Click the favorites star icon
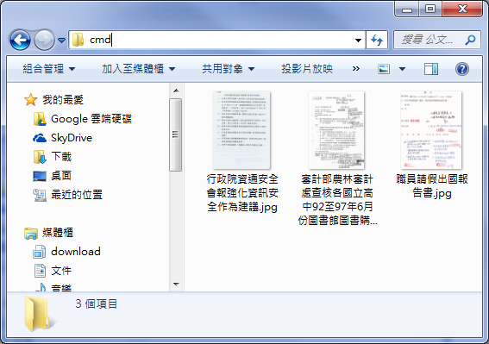The image size is (489, 344). point(31,100)
